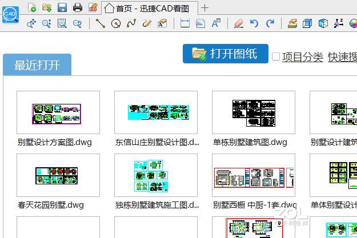Select the text annotation stamp tool
This screenshot has height=238, width=357.
tap(162, 23)
